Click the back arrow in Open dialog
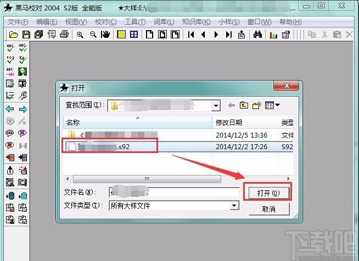Viewport: 359px width, 261px height. click(x=232, y=105)
